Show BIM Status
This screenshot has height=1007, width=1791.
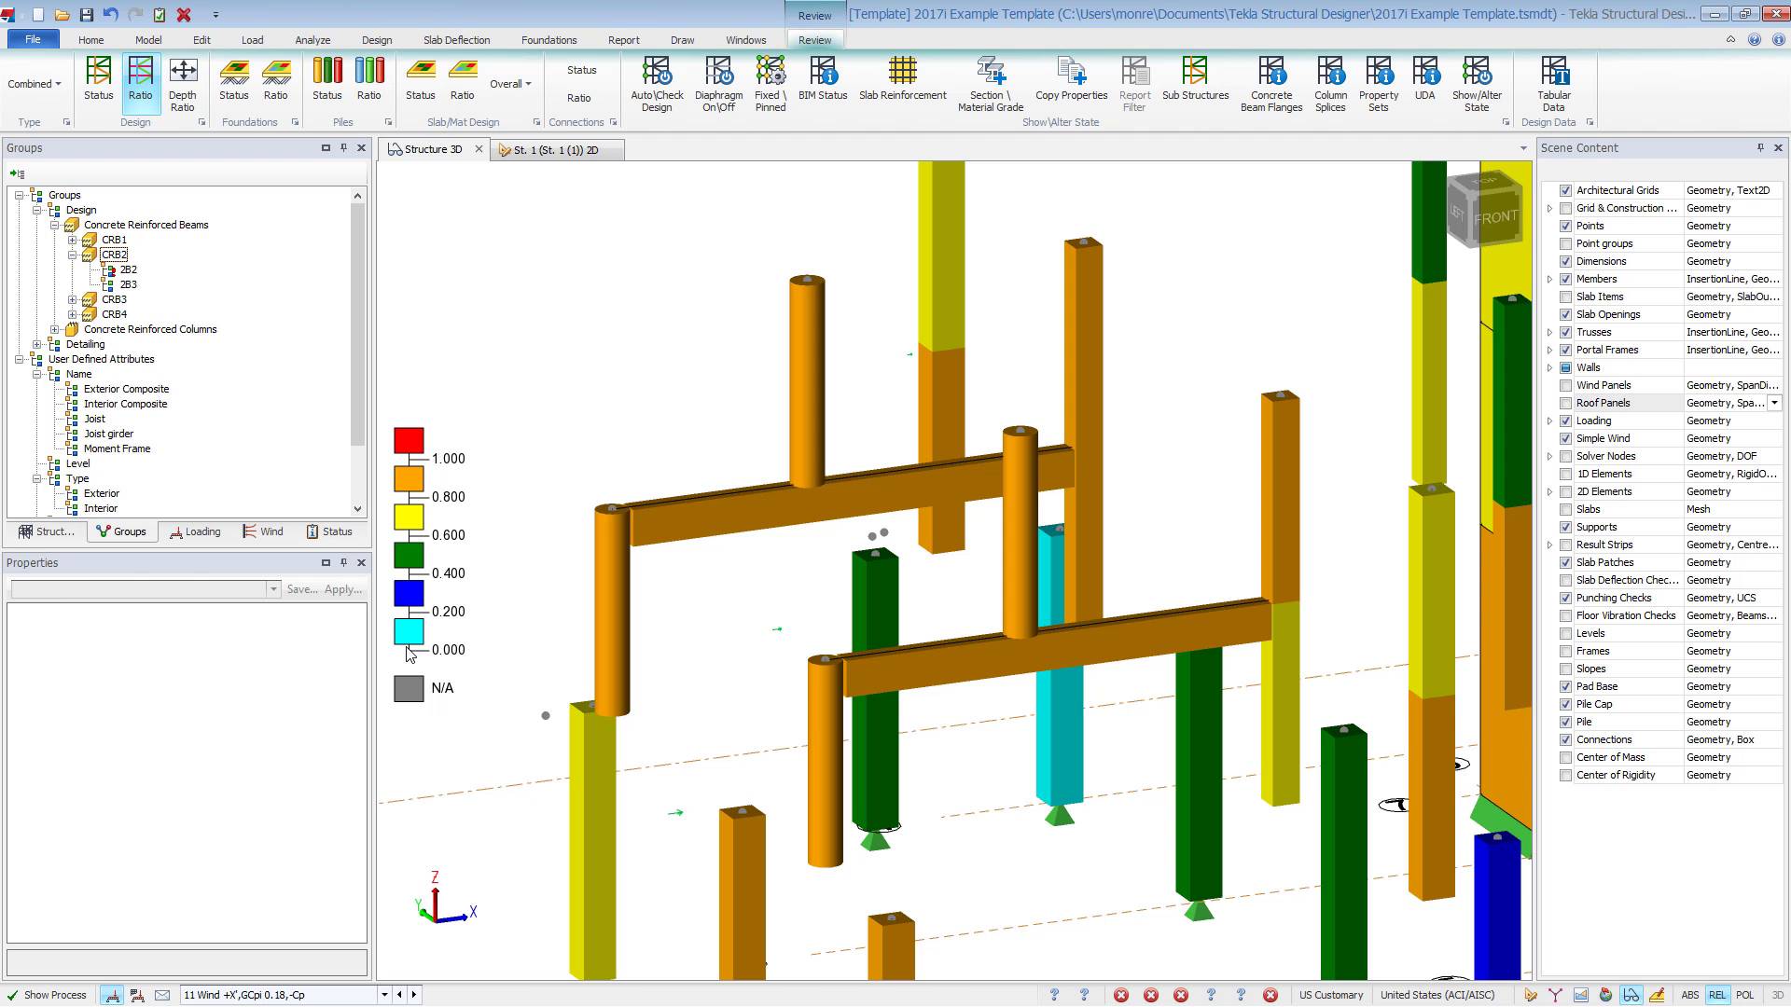point(823,78)
